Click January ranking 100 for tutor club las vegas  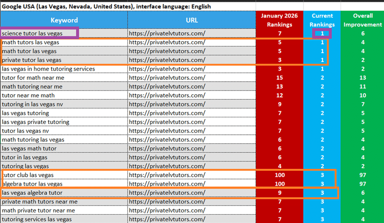(280, 175)
